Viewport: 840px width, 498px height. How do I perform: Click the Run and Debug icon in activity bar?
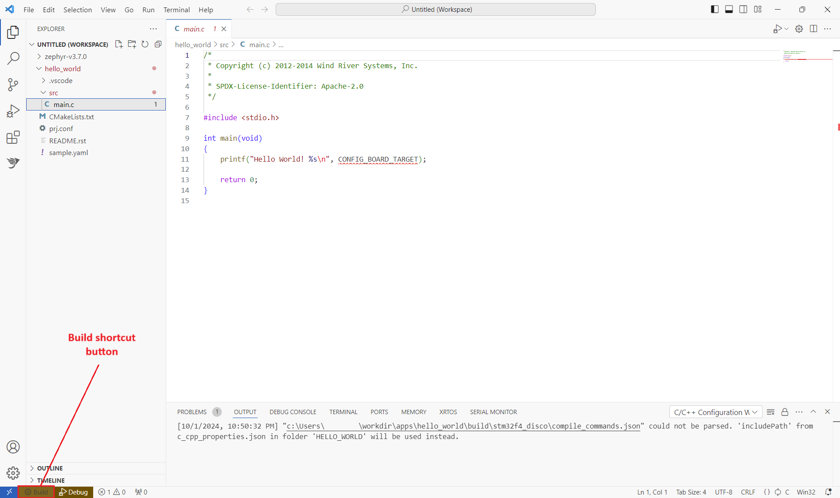coord(13,111)
